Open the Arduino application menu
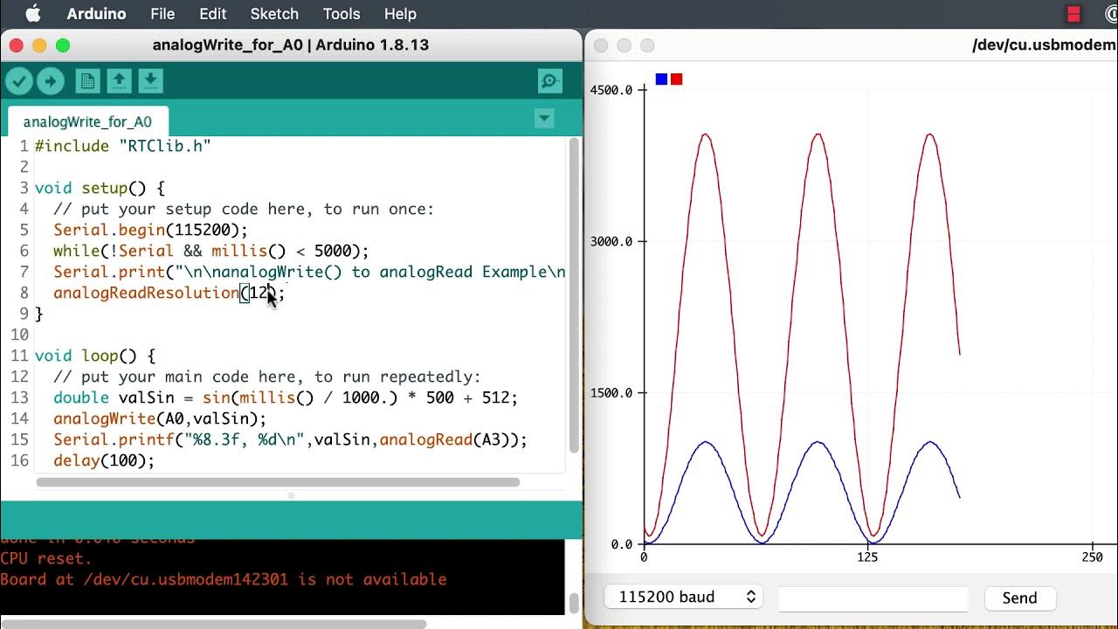 point(96,14)
